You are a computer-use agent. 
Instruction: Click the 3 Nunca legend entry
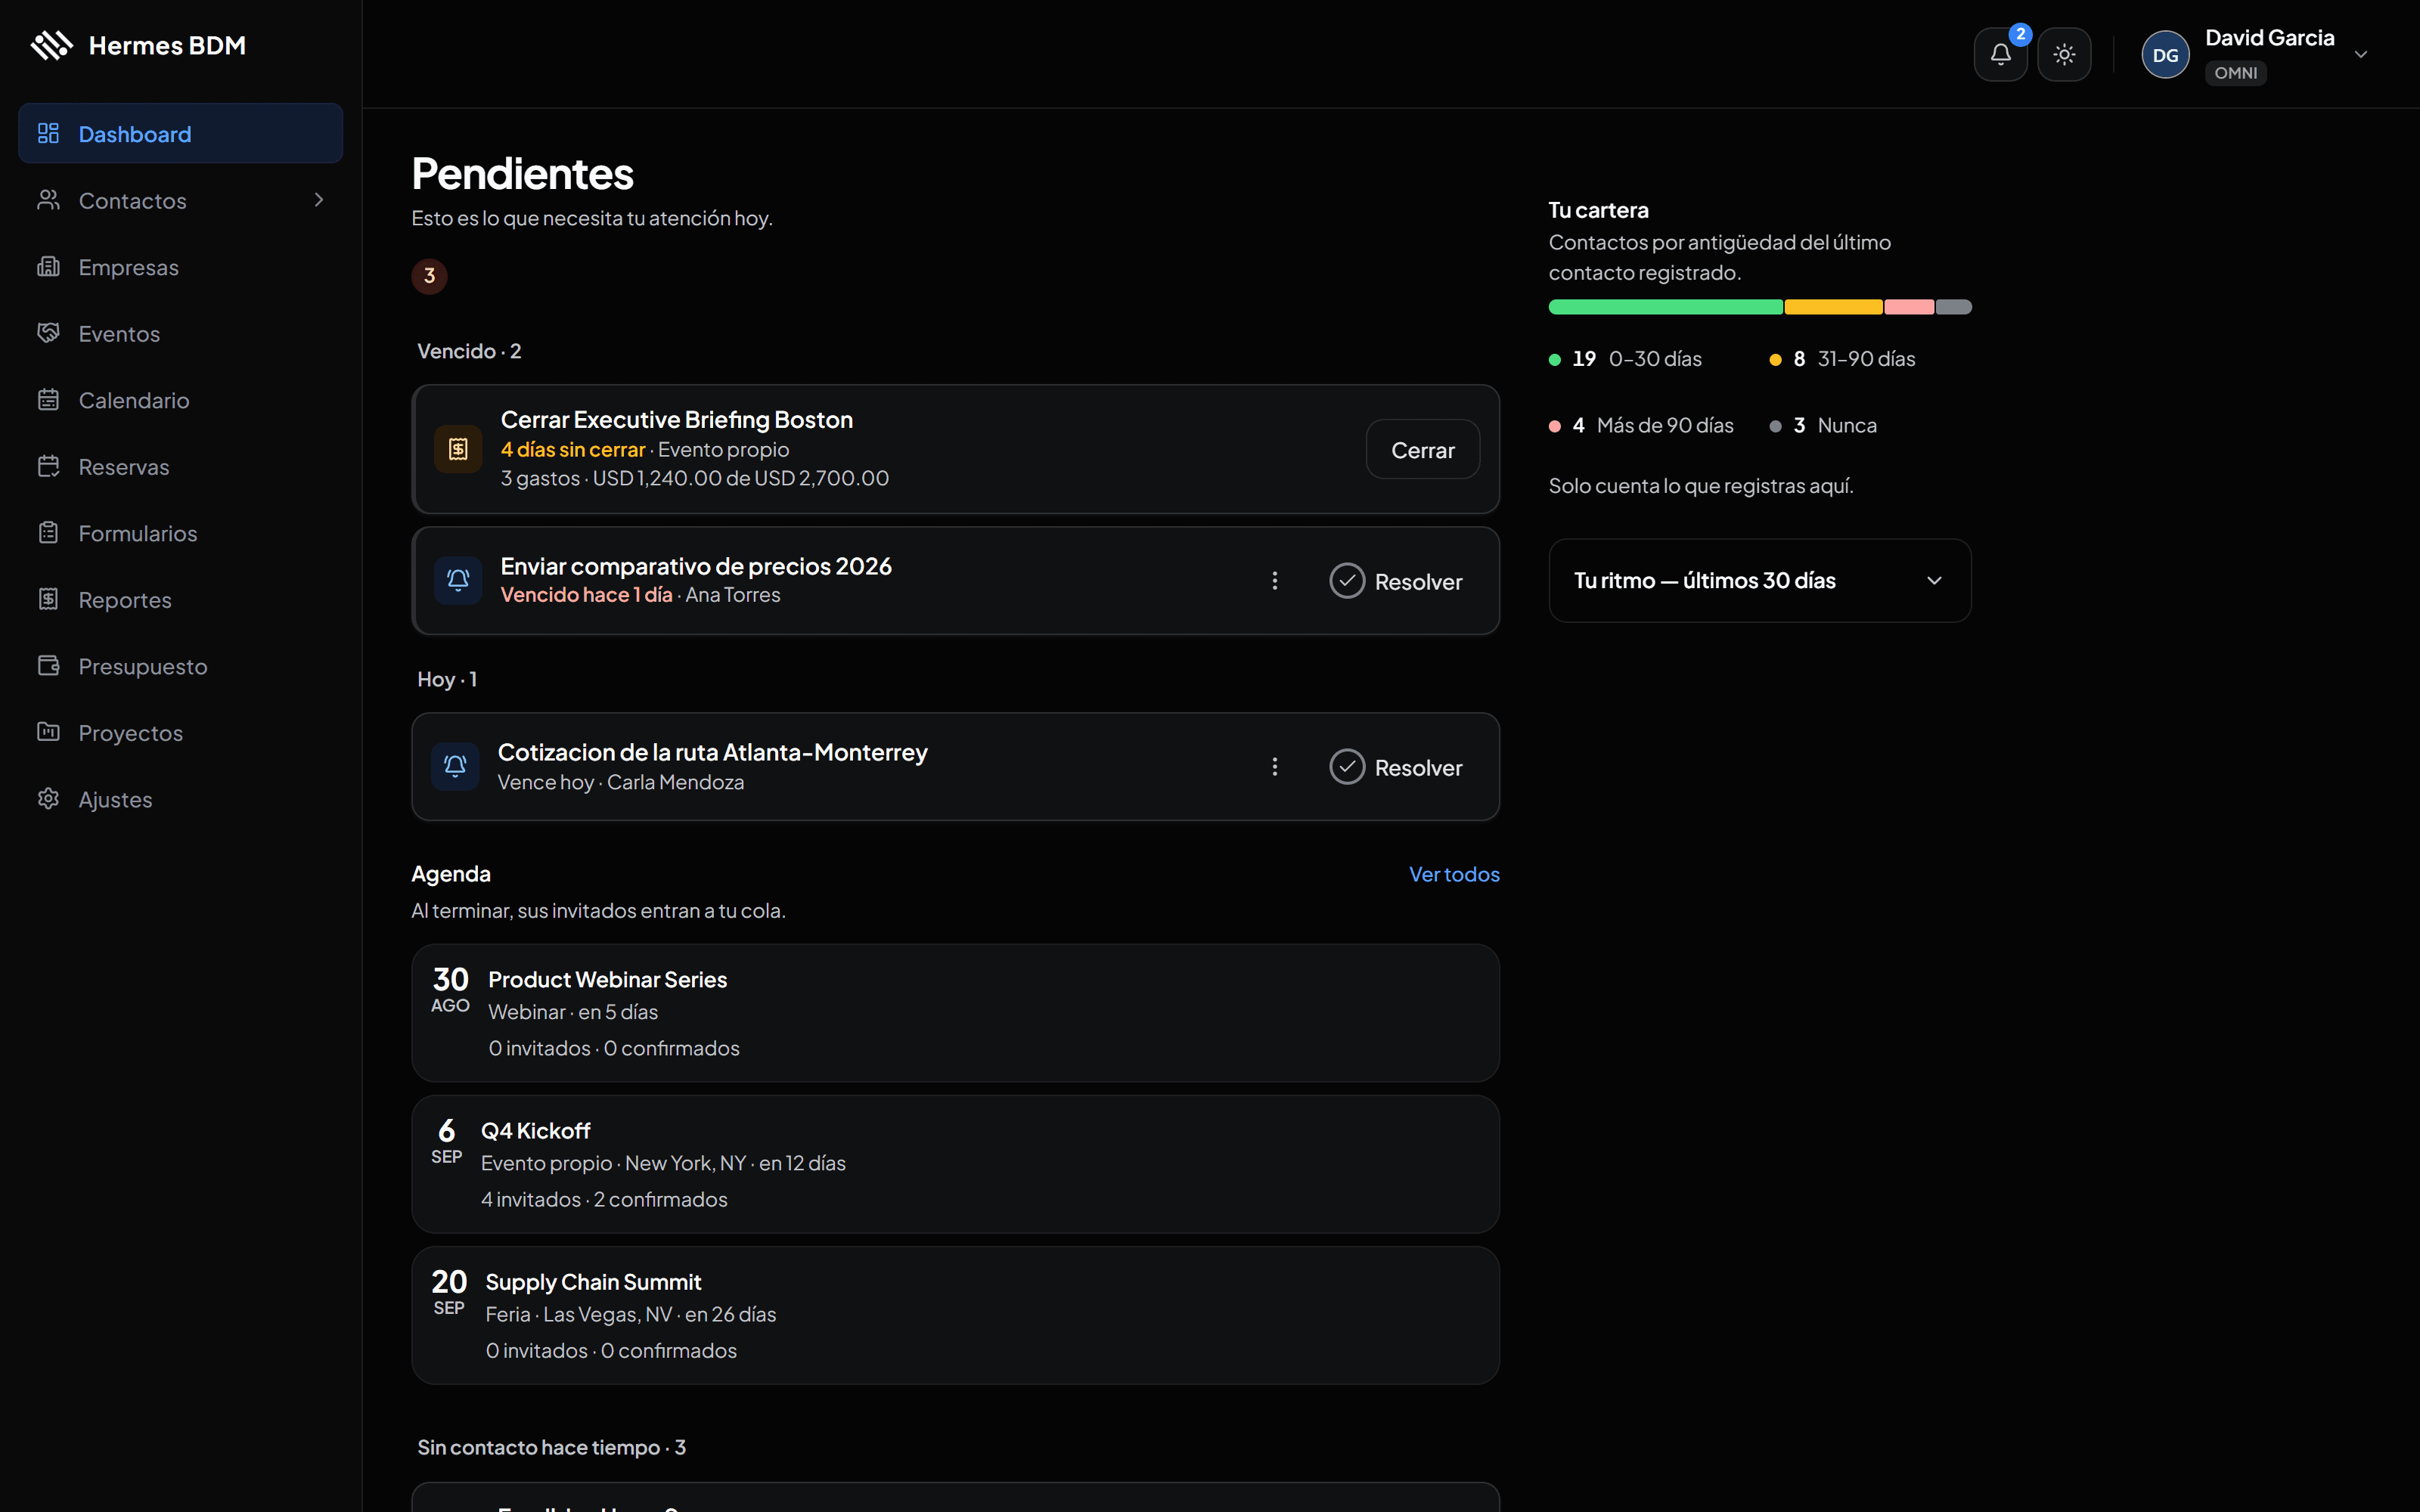coord(1823,426)
